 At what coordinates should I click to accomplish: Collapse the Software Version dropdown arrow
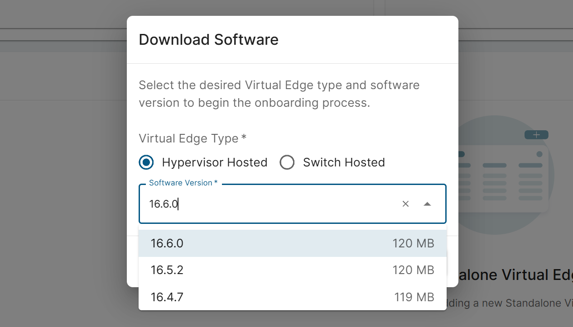click(427, 204)
